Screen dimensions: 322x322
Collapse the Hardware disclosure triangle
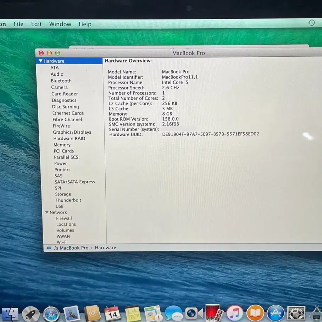pyautogui.click(x=41, y=61)
